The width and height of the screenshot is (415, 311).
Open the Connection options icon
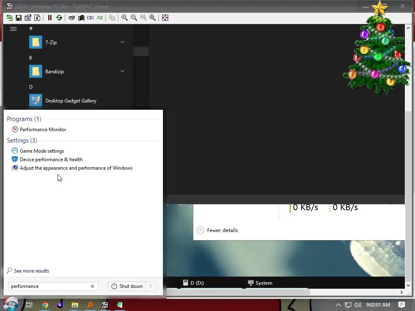[x=28, y=18]
